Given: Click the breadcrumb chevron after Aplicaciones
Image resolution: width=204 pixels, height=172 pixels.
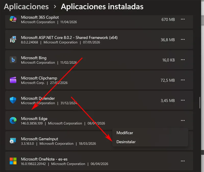Looking at the screenshot, I should click(x=55, y=7).
